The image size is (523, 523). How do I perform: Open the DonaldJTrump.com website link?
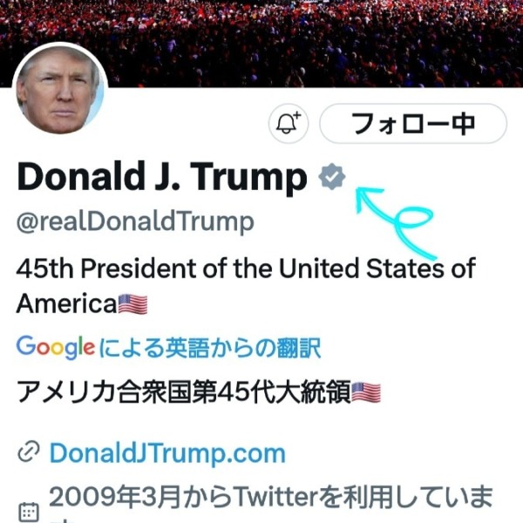click(167, 453)
